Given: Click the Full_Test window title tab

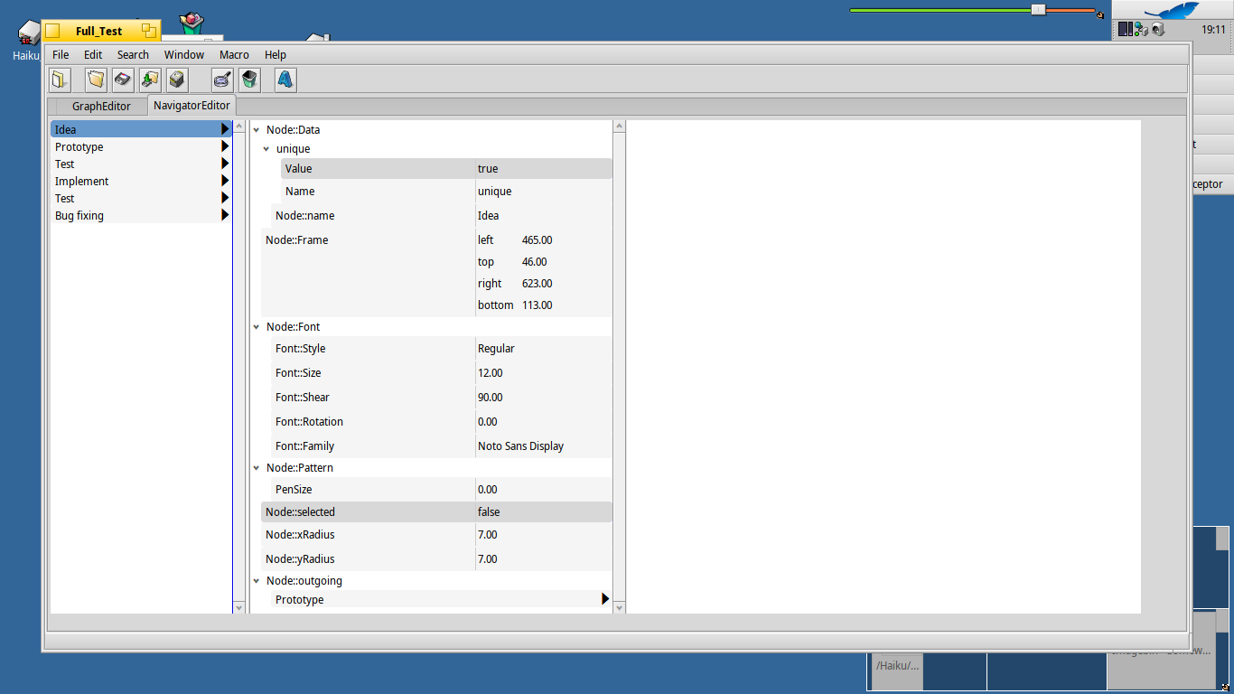Looking at the screenshot, I should pos(98,31).
